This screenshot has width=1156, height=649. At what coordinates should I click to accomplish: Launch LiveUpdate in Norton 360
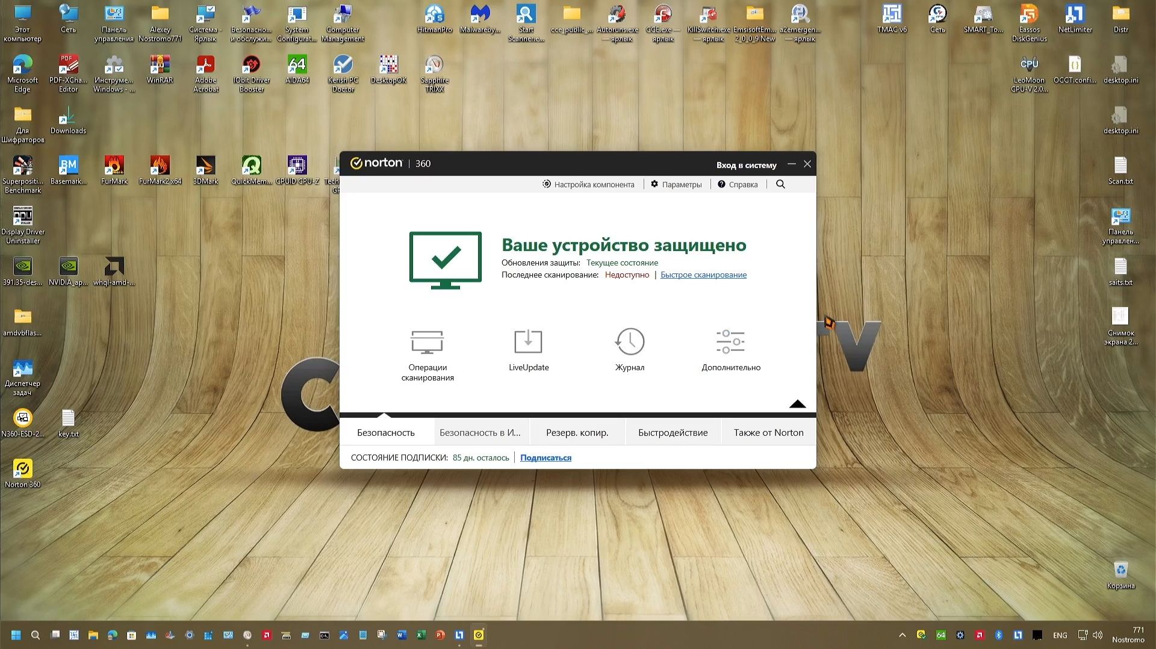529,350
